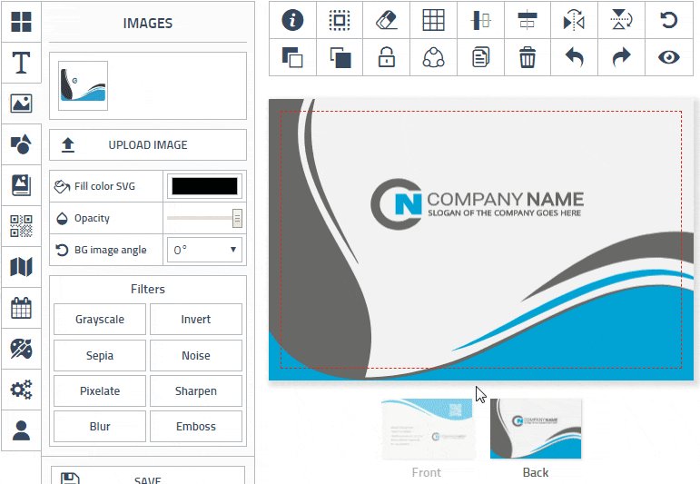Flip the object horizontally
The width and height of the screenshot is (700, 484).
click(575, 20)
